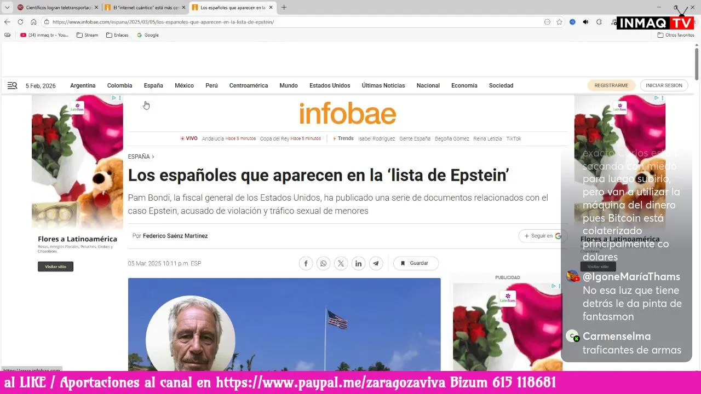Click the infobae logo
Screen dimensions: 701x394
click(347, 114)
